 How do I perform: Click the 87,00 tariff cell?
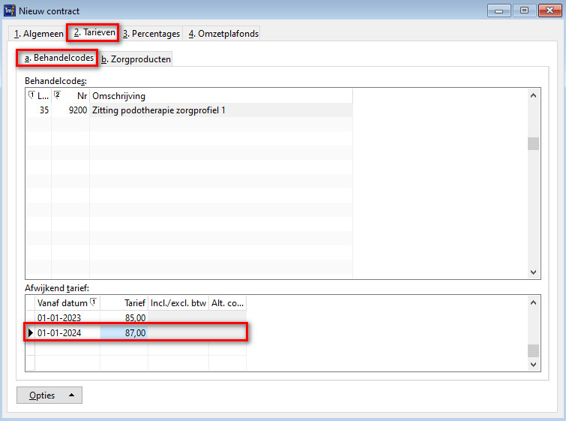[124, 332]
